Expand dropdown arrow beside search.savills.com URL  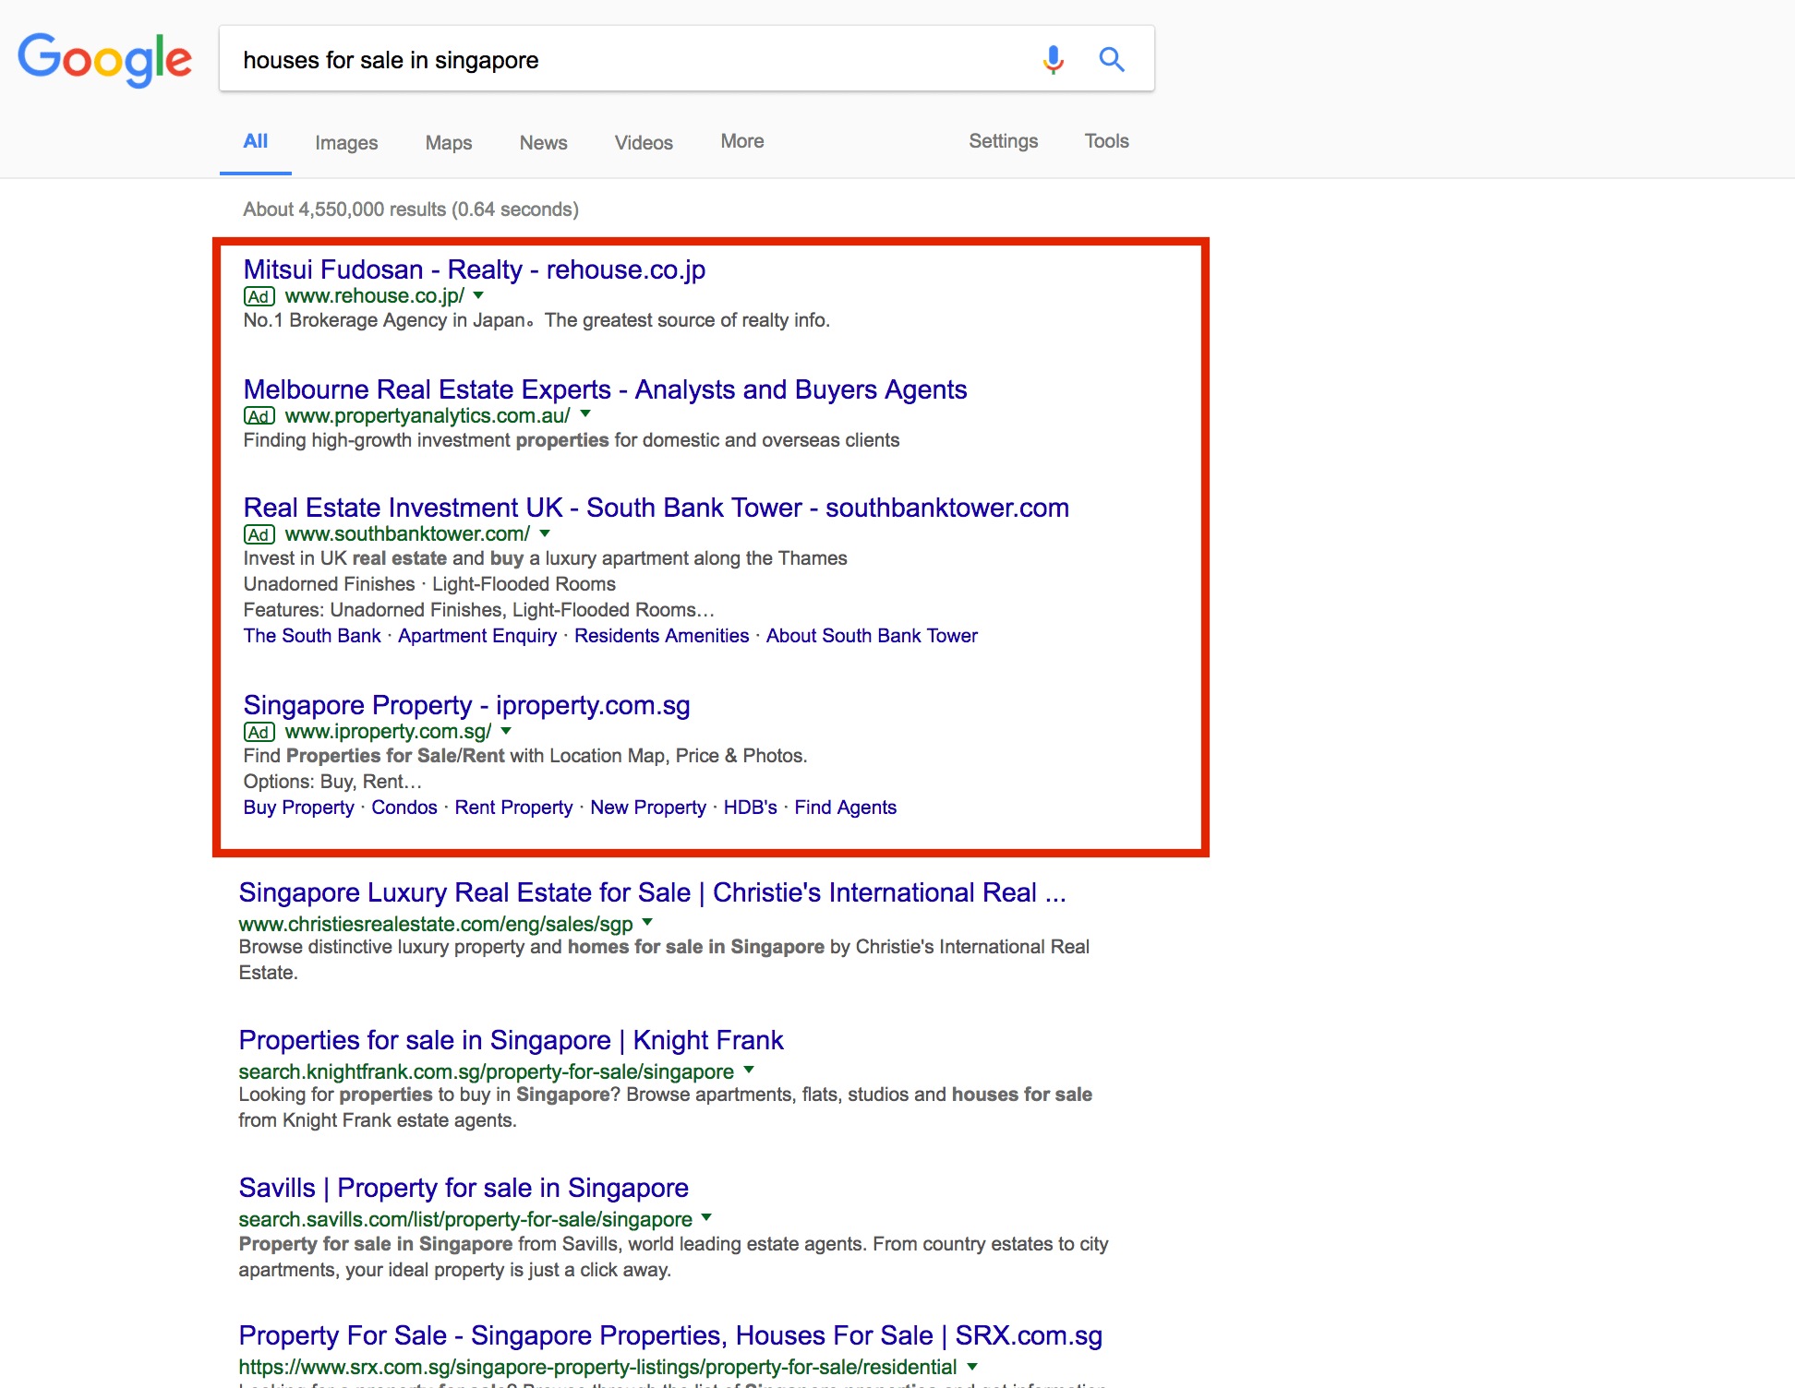[x=706, y=1217]
